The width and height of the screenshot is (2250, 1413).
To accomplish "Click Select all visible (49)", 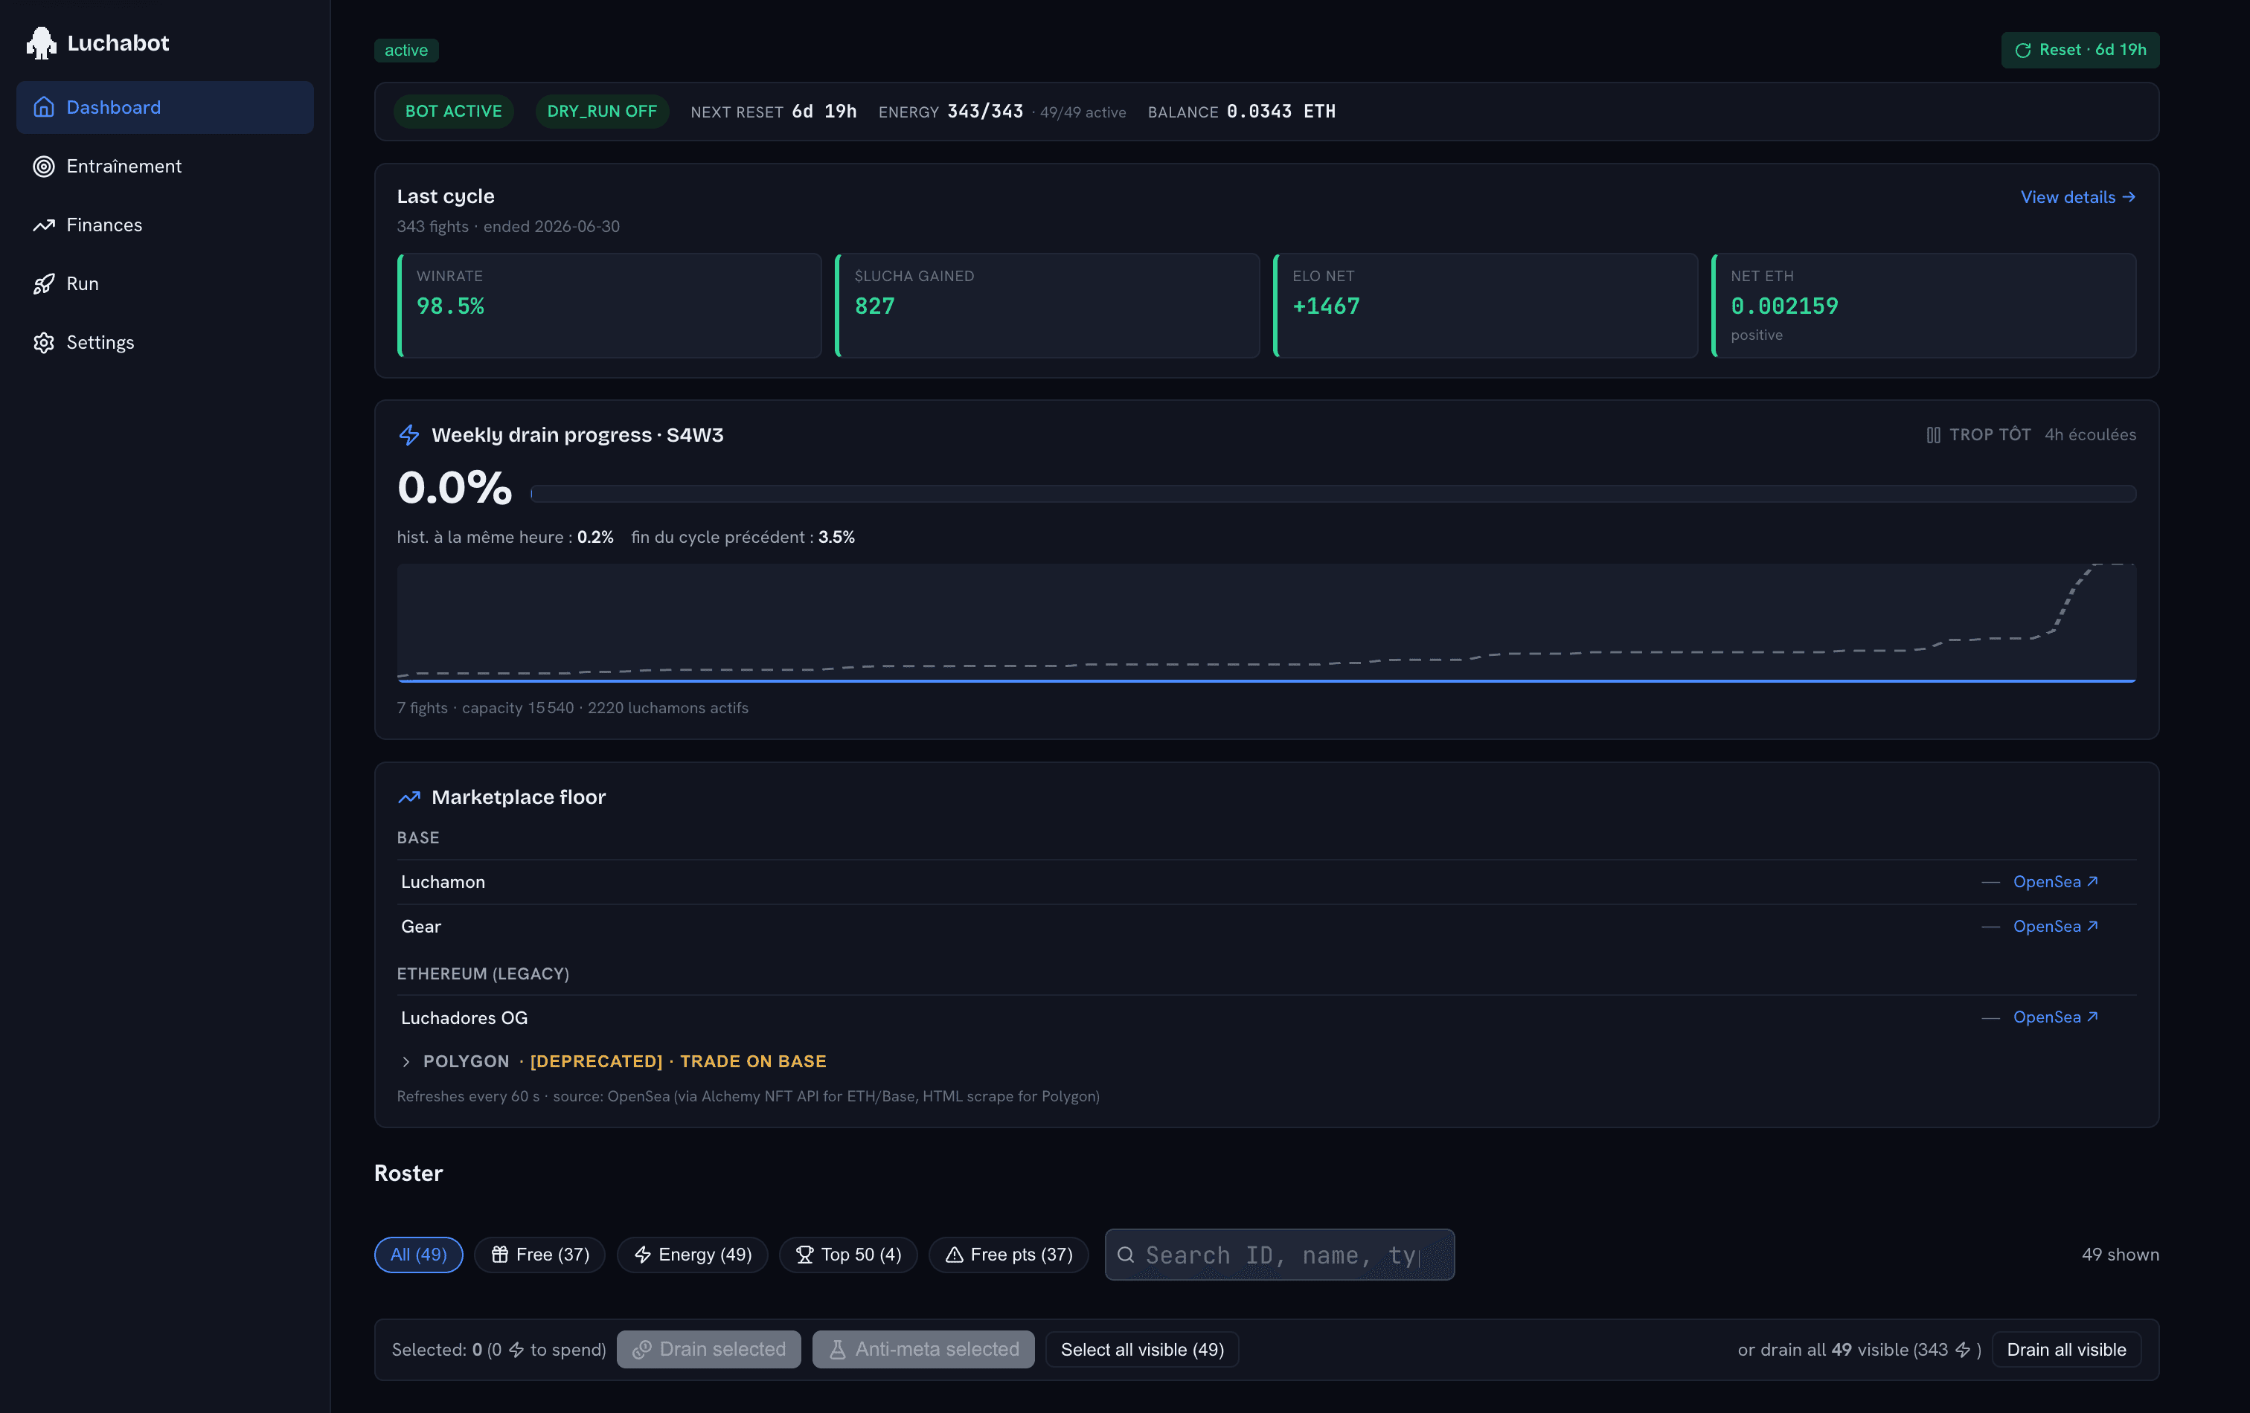I will (1142, 1350).
